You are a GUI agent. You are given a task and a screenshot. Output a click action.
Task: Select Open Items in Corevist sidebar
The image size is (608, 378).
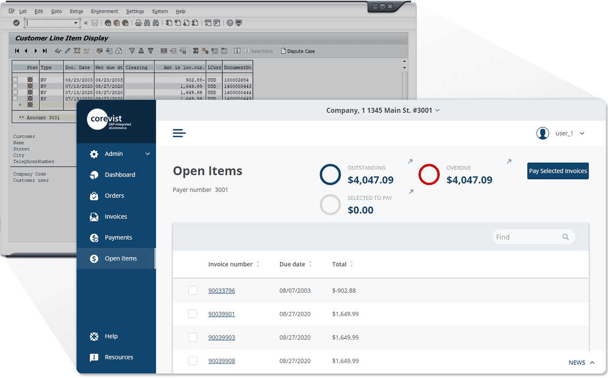click(x=116, y=258)
